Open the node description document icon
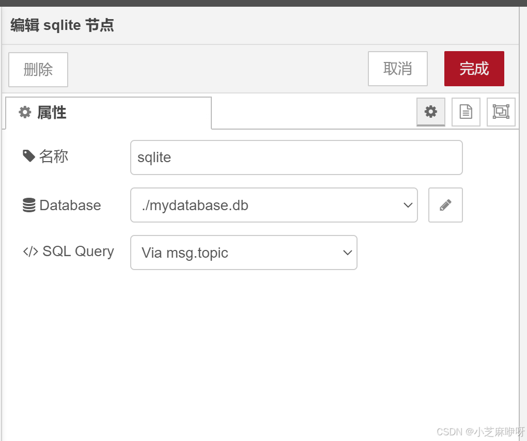 coord(466,112)
